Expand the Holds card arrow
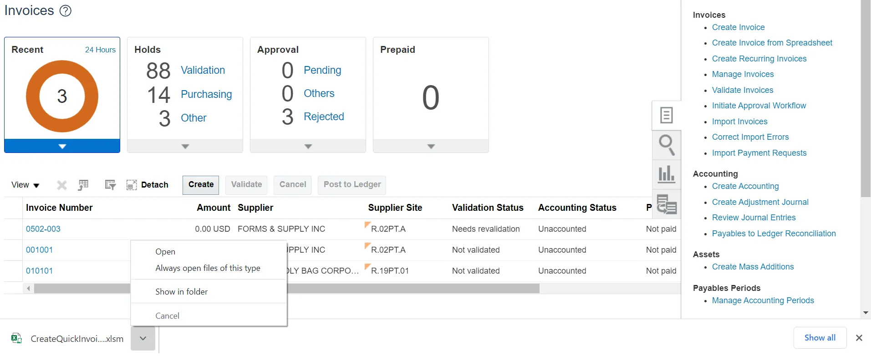This screenshot has width=871, height=356. coord(185,146)
